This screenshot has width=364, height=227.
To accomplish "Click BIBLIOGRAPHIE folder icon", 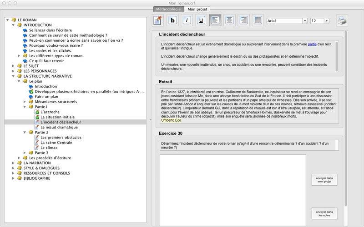I will pos(20,178).
